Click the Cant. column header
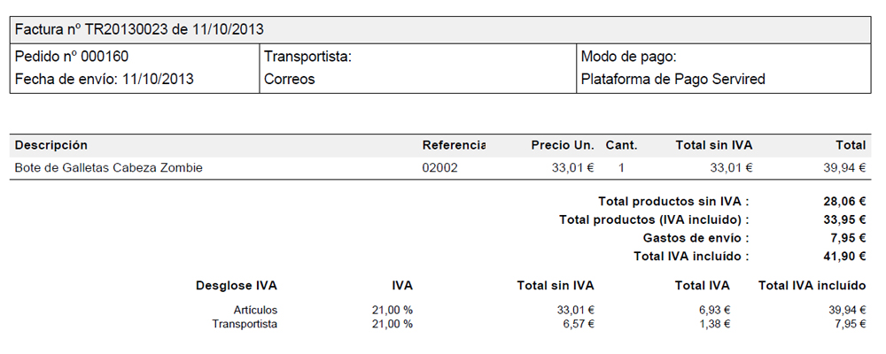This screenshot has width=886, height=354. 622,145
